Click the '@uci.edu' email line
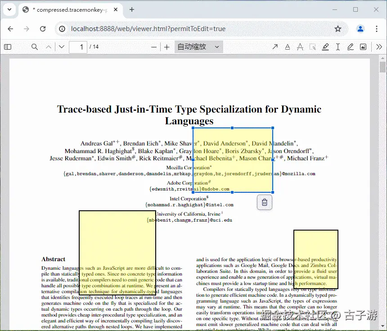This screenshot has height=331, width=387. tap(189, 220)
